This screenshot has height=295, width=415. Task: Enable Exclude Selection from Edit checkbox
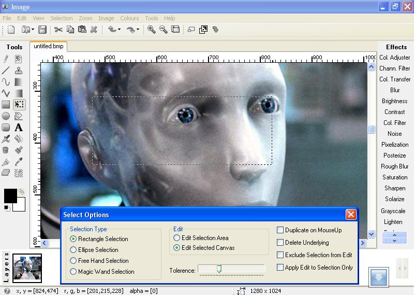coord(280,255)
